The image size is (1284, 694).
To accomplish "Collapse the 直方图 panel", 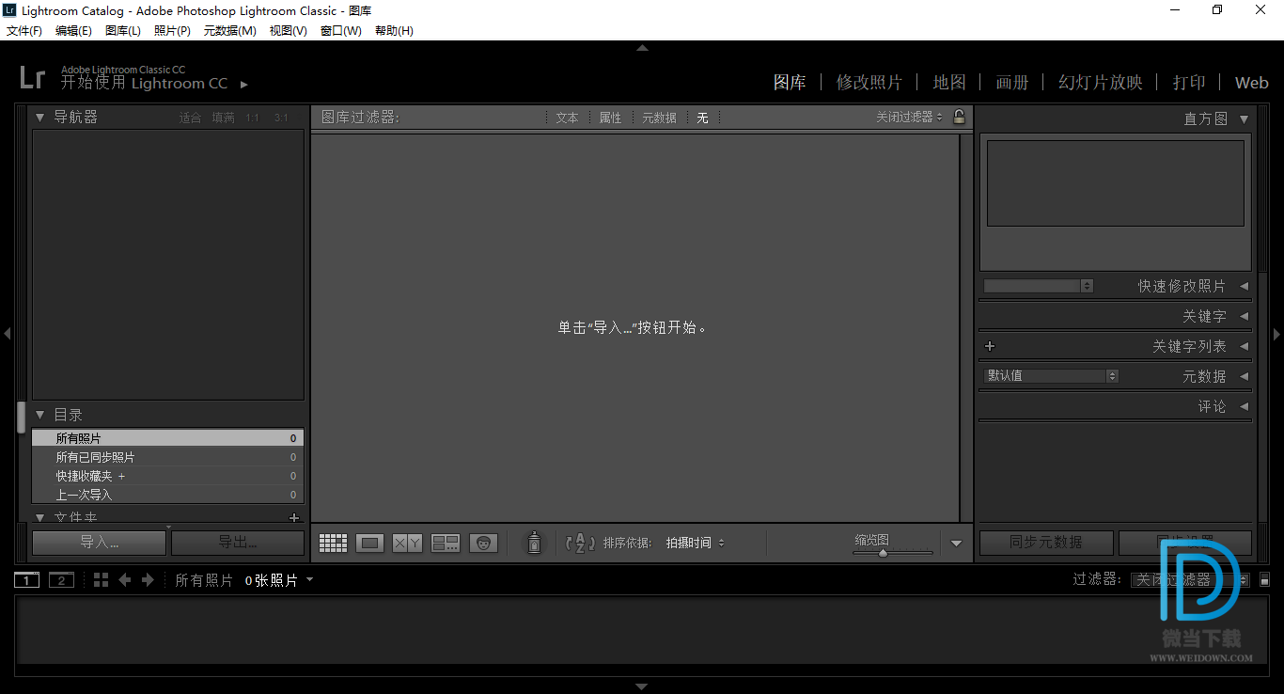I will tap(1244, 119).
